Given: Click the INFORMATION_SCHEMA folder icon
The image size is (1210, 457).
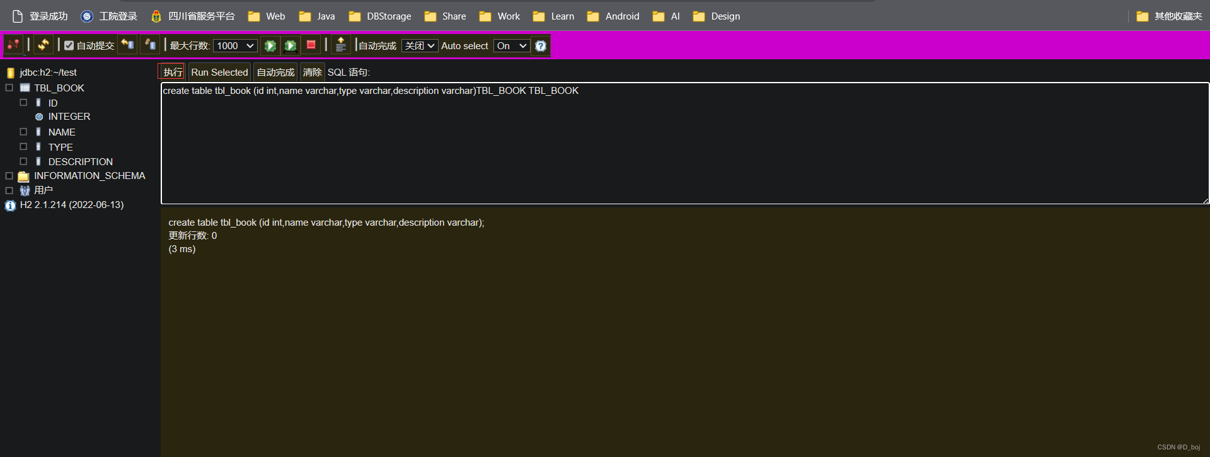Looking at the screenshot, I should (x=24, y=176).
